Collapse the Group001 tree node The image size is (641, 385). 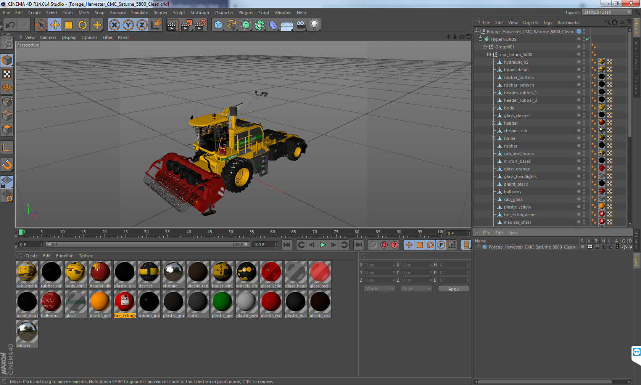point(485,47)
